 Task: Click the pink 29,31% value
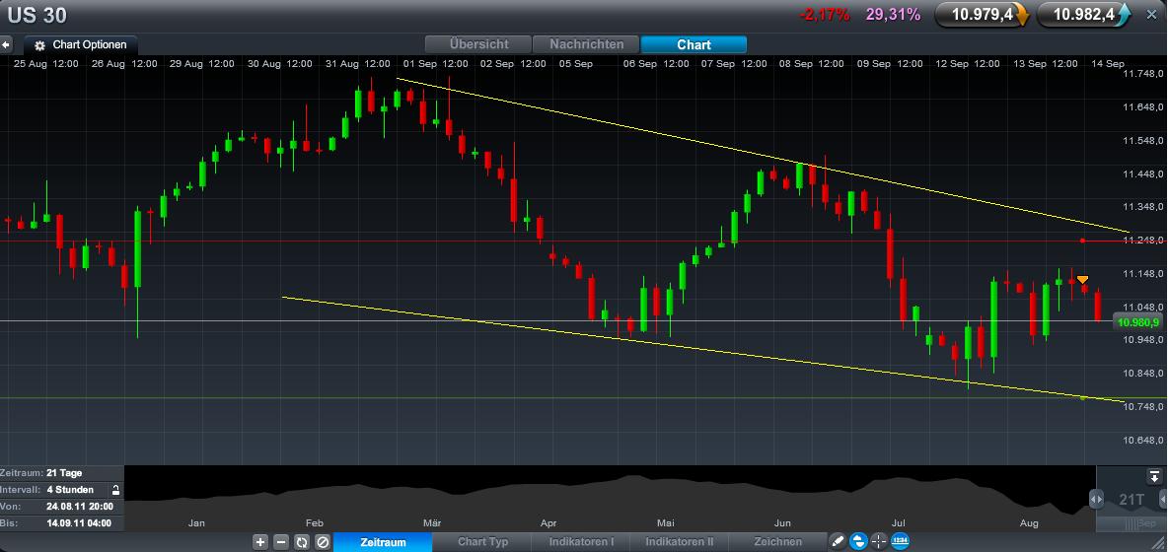click(x=893, y=14)
